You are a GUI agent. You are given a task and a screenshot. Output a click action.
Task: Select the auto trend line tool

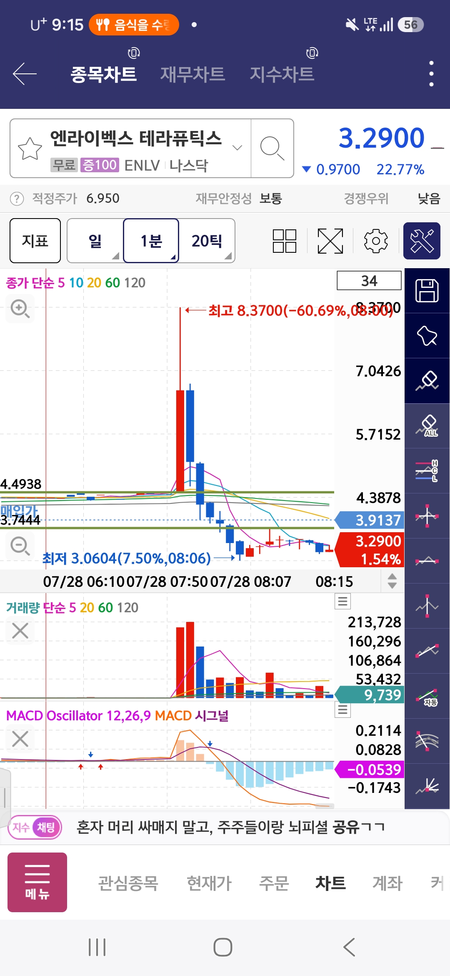coord(427,696)
